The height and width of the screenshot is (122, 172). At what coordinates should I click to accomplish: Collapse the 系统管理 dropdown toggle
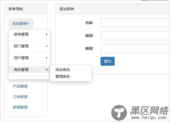click(x=21, y=24)
